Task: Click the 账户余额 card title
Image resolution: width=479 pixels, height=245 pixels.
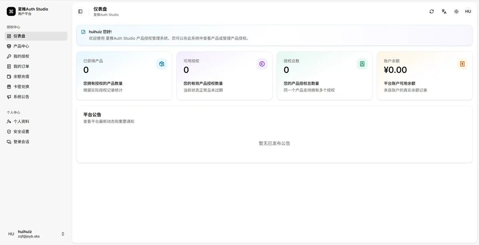Action: point(392,61)
